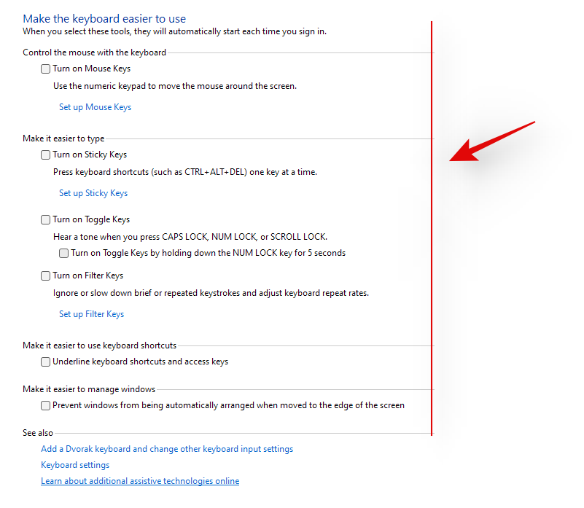
Task: Click the Make the keyboard easier to use heading
Action: (x=104, y=19)
